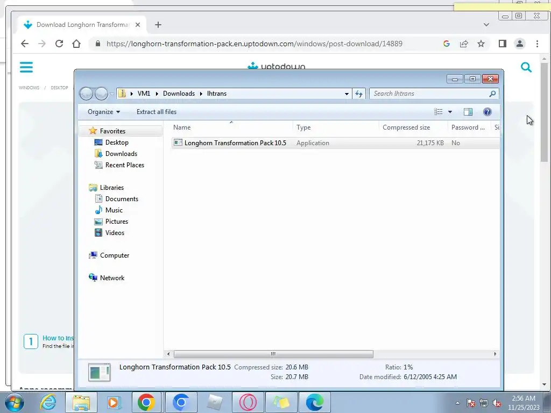Click Downloads in Explorer breadcrumb
The width and height of the screenshot is (551, 413).
pyautogui.click(x=179, y=94)
